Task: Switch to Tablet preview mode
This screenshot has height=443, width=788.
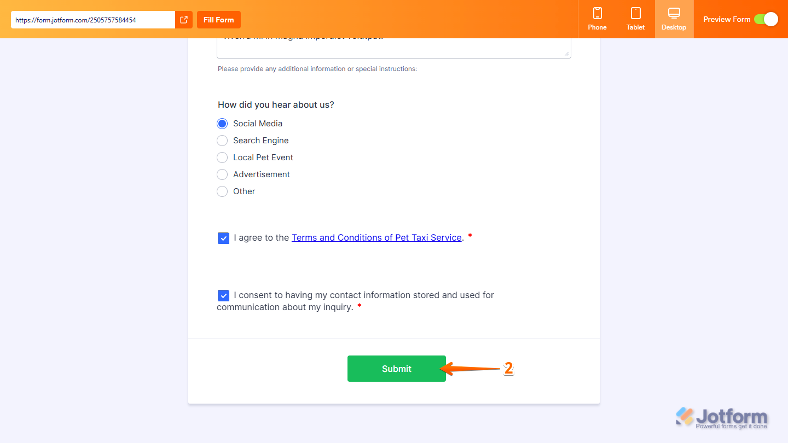Action: coord(635,19)
